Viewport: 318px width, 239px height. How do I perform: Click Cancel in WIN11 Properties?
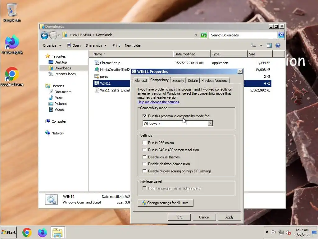coord(204,217)
